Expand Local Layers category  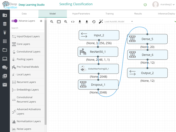[x=27, y=74]
